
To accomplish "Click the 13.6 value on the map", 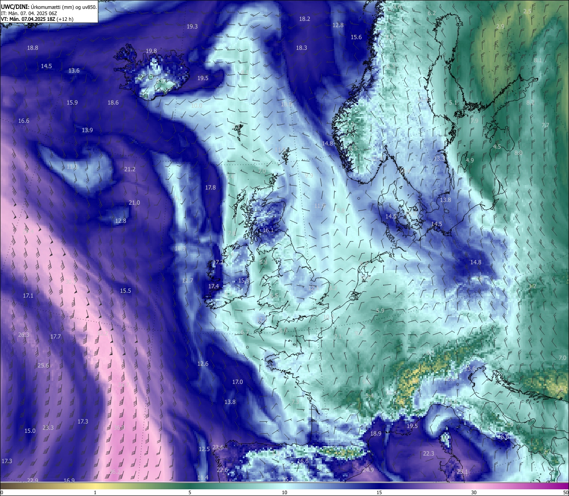I will 74,71.
